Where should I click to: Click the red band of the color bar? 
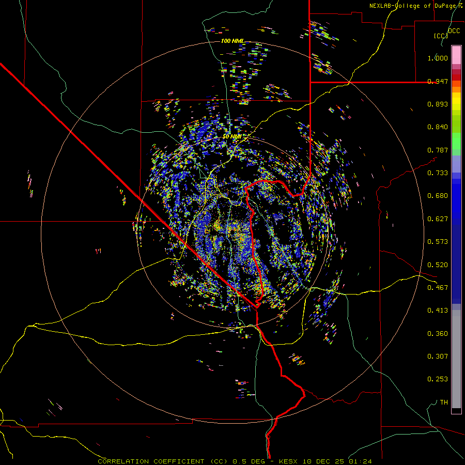click(x=456, y=78)
